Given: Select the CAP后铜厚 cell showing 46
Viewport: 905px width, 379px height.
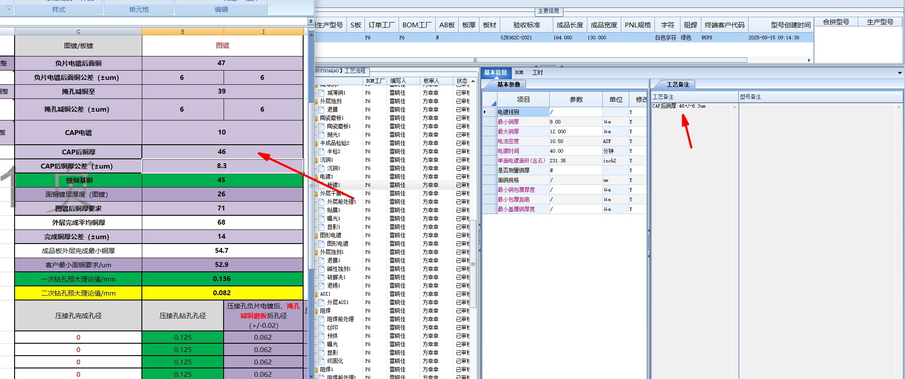Looking at the screenshot, I should point(222,152).
